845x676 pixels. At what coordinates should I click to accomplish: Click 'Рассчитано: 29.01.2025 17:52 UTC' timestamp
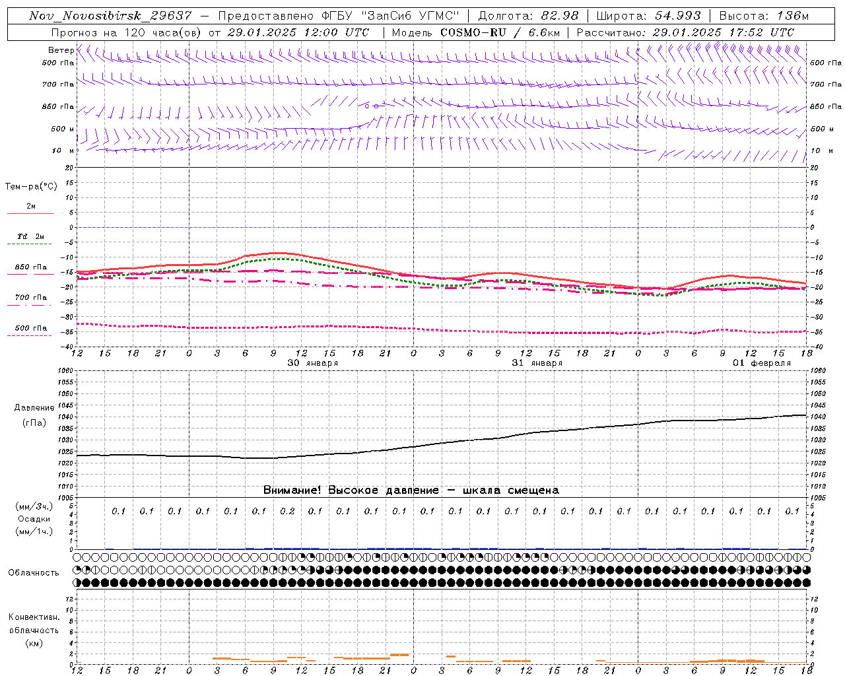[x=685, y=32]
